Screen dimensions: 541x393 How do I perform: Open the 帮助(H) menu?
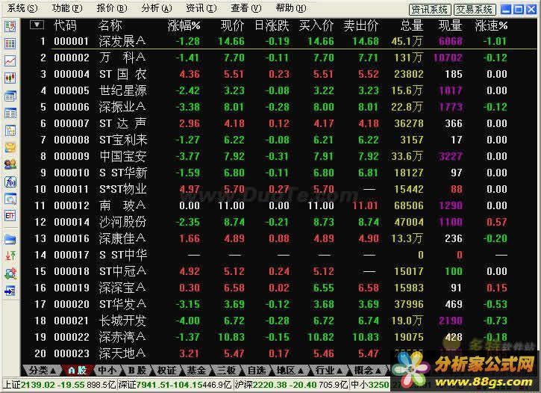pyautogui.click(x=291, y=8)
